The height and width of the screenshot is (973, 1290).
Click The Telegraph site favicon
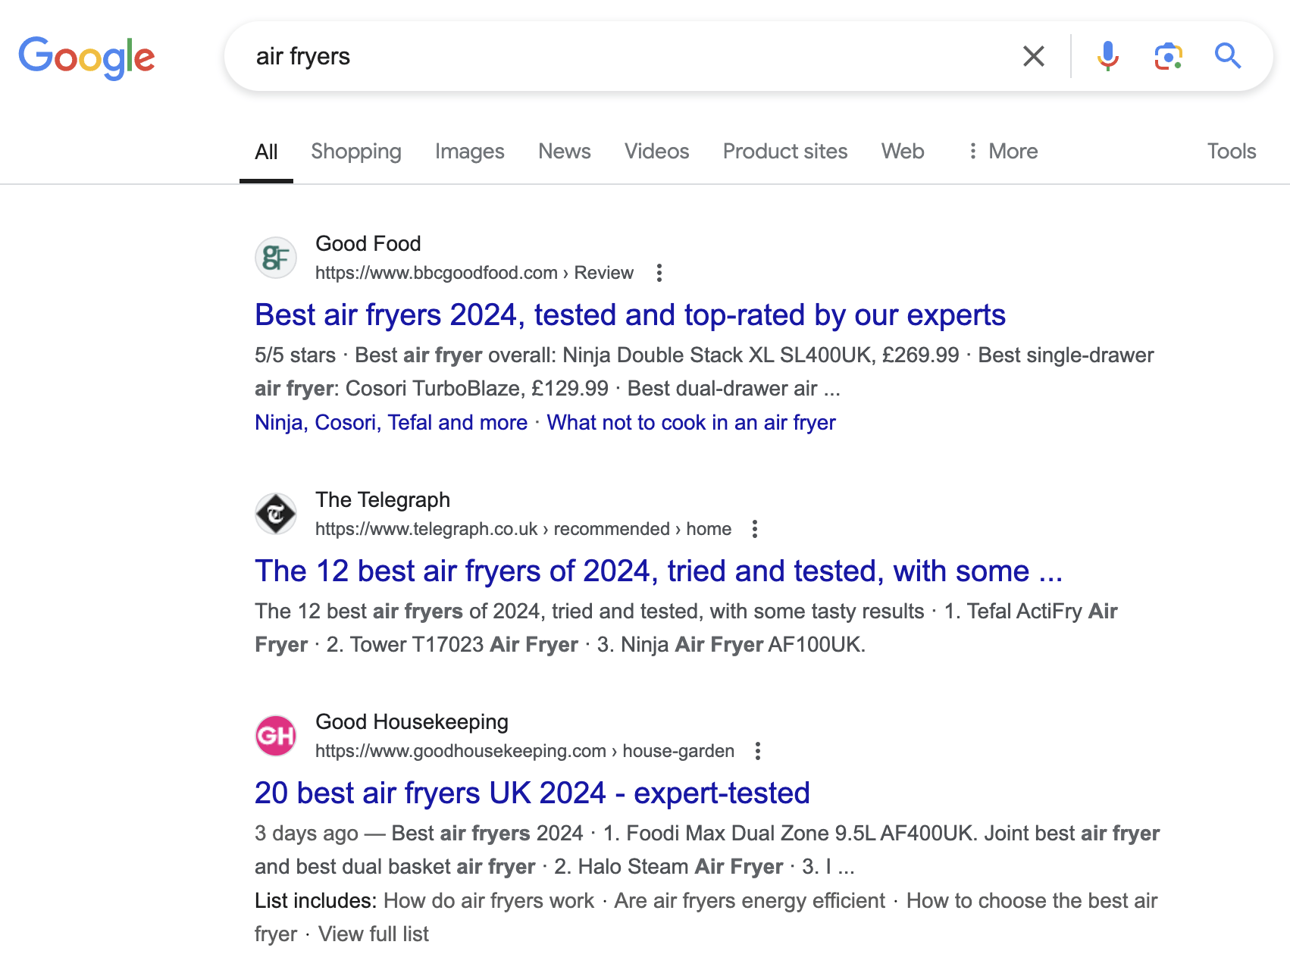click(x=276, y=513)
